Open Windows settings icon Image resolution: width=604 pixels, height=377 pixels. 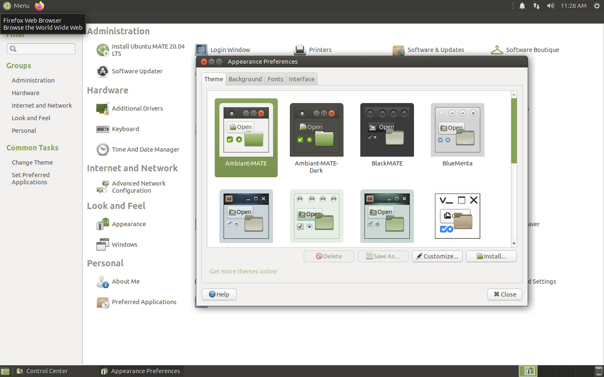pos(102,245)
